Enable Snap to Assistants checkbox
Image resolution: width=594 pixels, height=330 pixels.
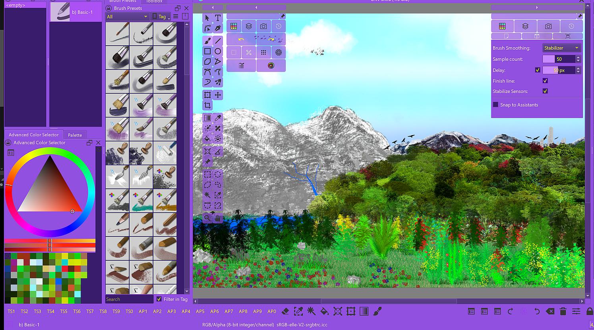495,105
